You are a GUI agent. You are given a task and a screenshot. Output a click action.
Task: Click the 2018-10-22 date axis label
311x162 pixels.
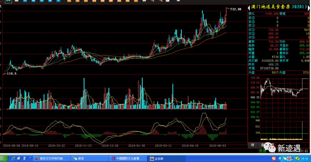pyautogui.click(x=56, y=146)
